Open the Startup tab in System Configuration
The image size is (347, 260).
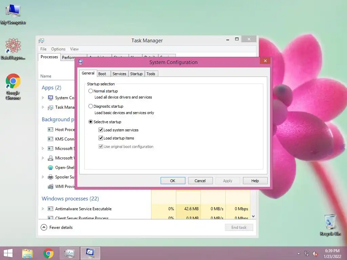[136, 74]
